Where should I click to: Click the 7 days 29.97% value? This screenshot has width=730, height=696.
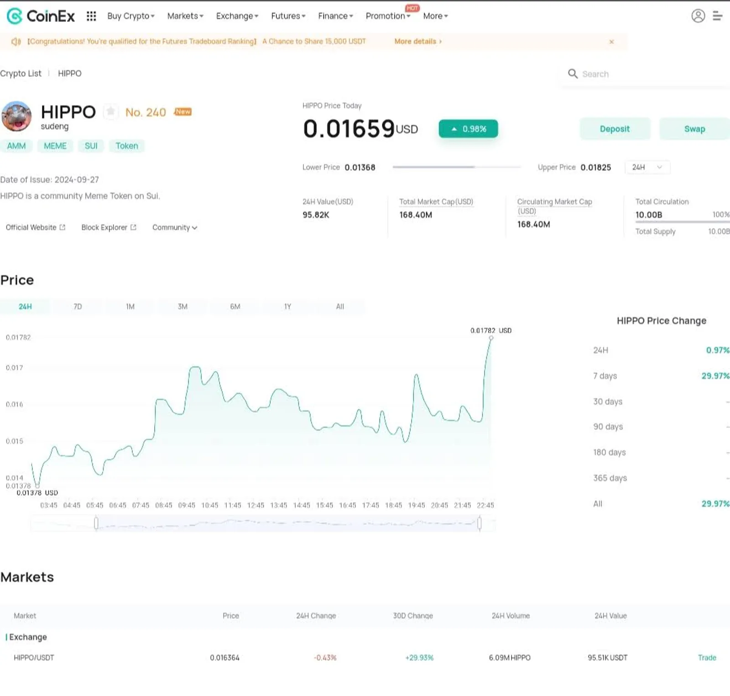[715, 376]
